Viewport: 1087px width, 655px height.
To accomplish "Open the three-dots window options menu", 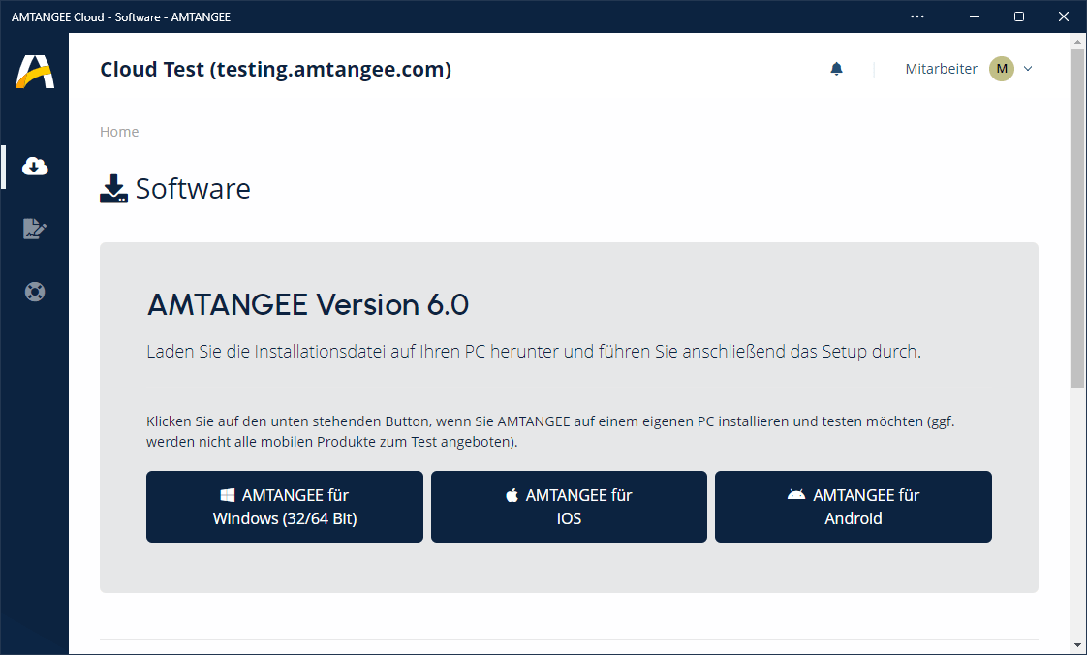I will pos(917,16).
